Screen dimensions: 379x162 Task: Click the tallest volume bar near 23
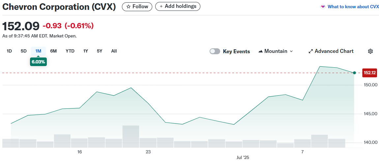(131, 136)
